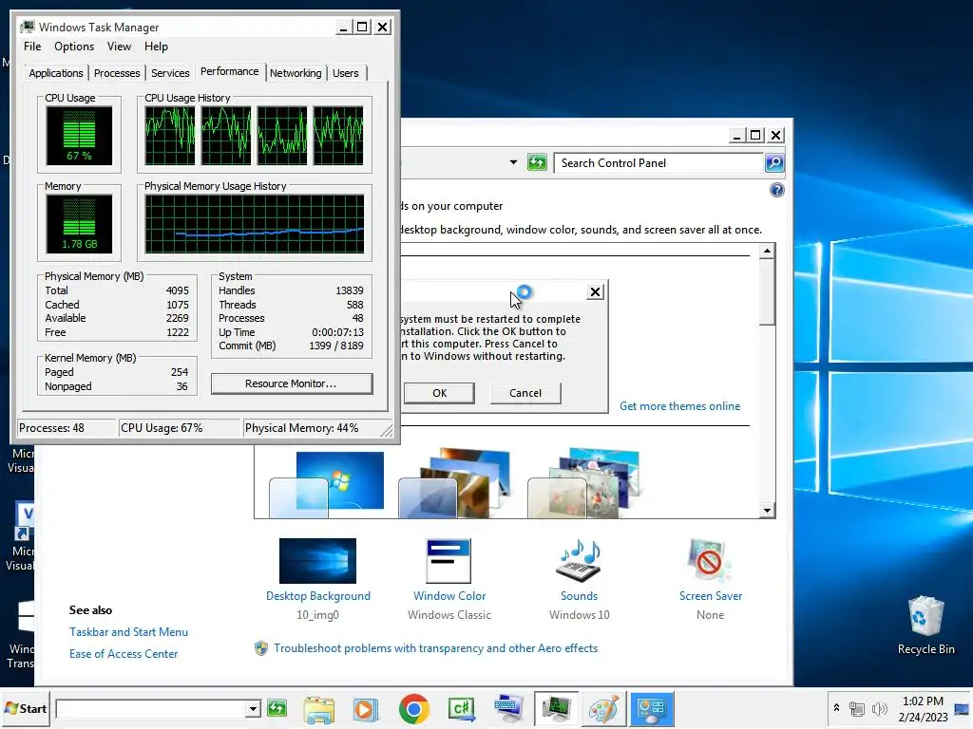973x729 pixels.
Task: Click the theme list scroll down arrow
Action: click(767, 511)
